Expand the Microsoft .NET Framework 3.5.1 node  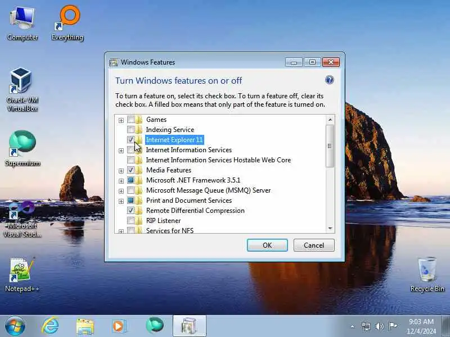pyautogui.click(x=121, y=181)
